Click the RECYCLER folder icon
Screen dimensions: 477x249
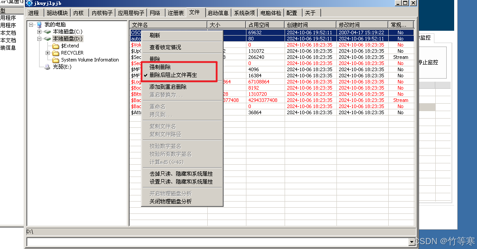(x=56, y=53)
